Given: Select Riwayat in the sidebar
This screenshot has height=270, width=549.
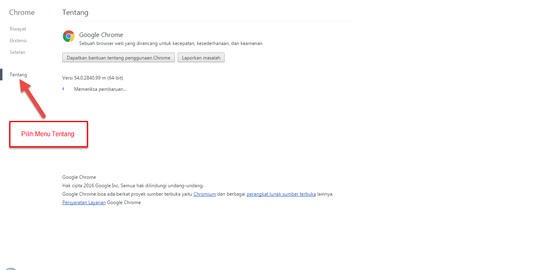Looking at the screenshot, I should point(18,29).
